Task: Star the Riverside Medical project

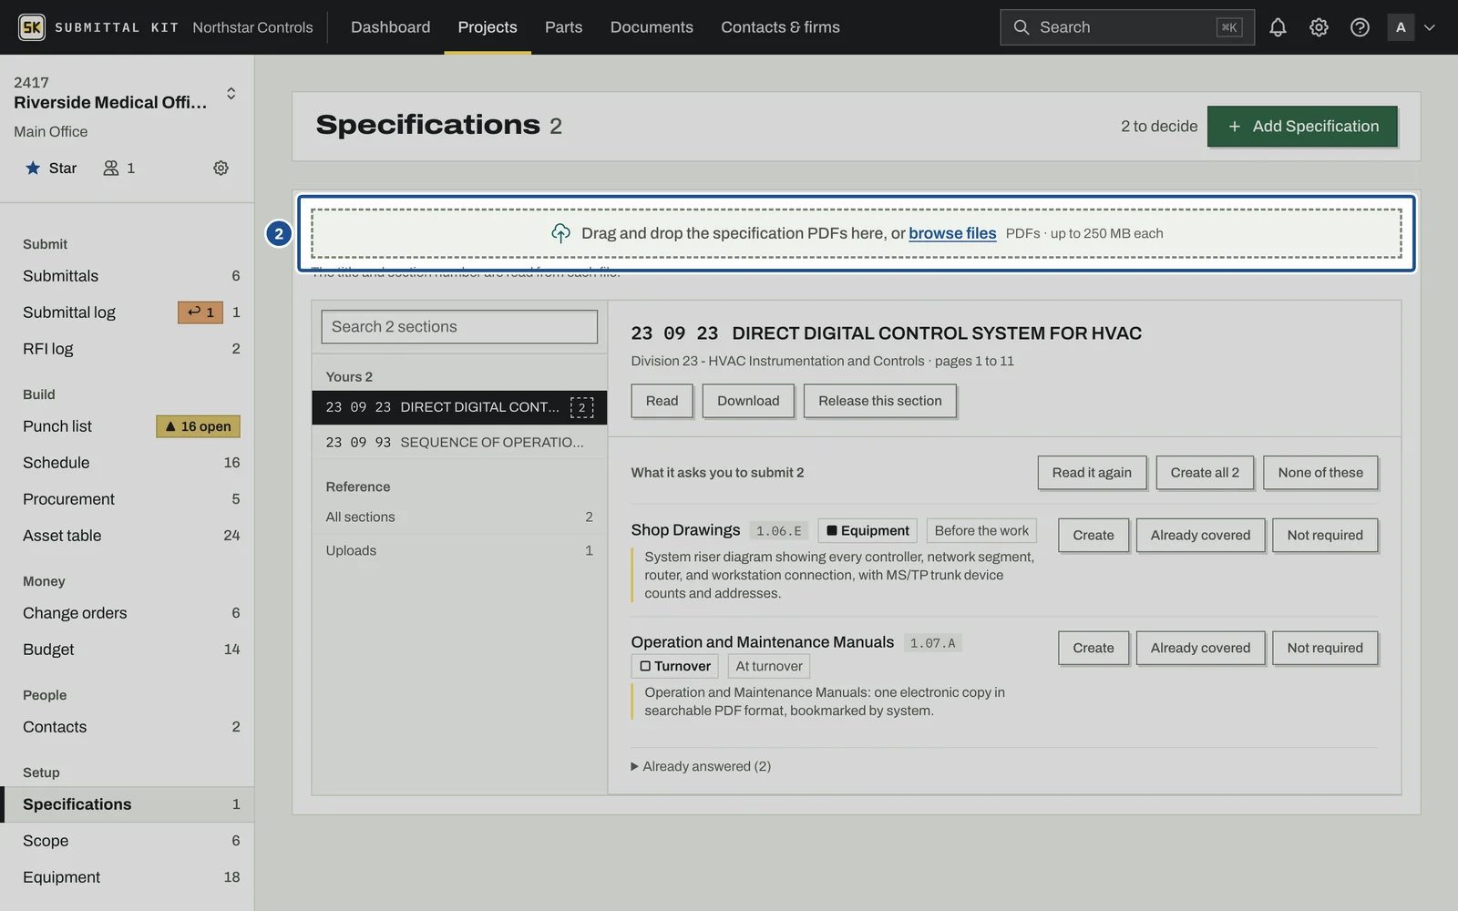Action: [x=51, y=168]
